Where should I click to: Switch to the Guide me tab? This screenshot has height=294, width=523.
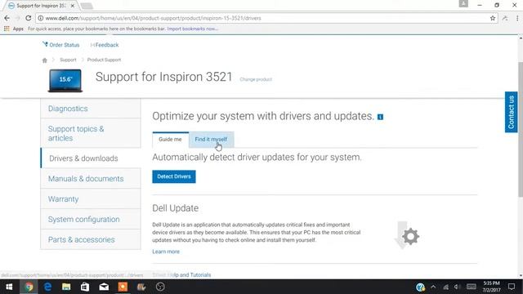click(170, 140)
